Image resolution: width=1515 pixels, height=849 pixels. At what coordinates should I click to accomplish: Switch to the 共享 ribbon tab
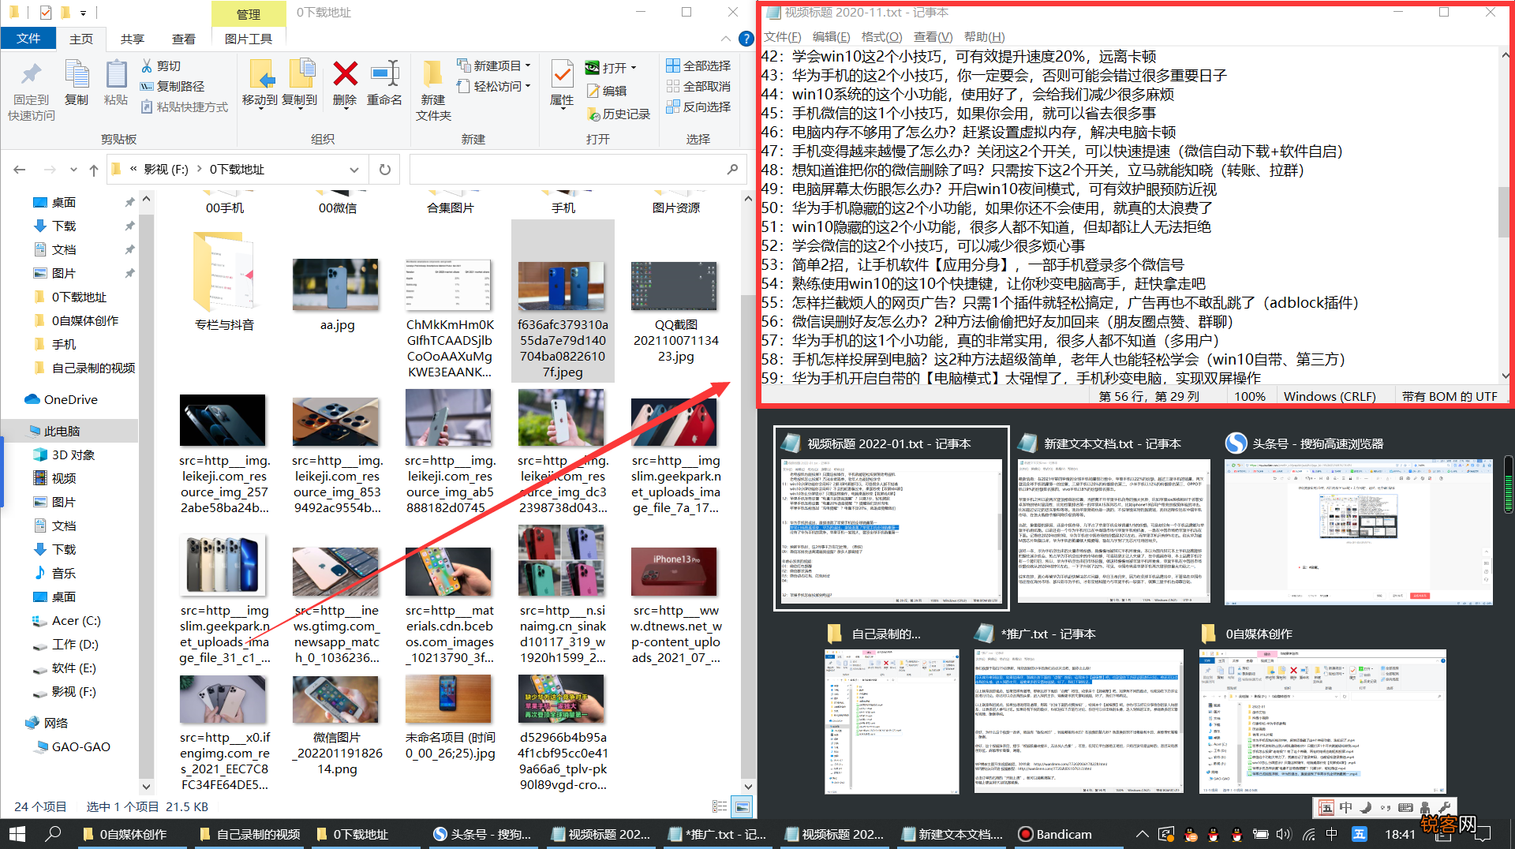[x=132, y=38]
